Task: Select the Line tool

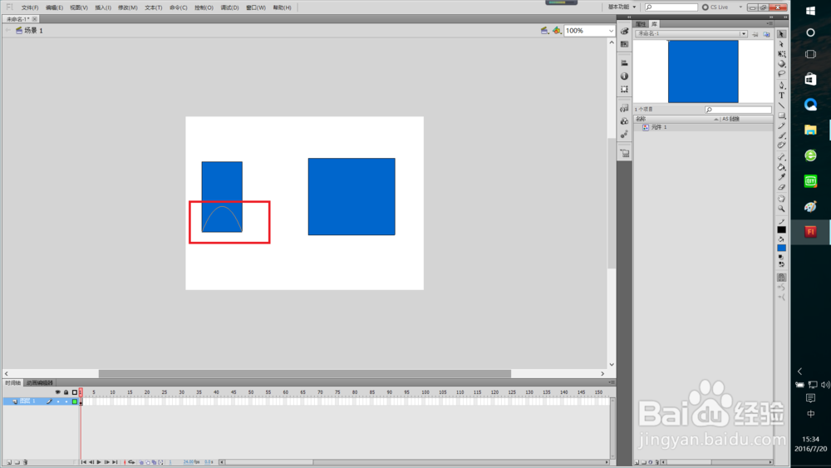Action: (782, 106)
